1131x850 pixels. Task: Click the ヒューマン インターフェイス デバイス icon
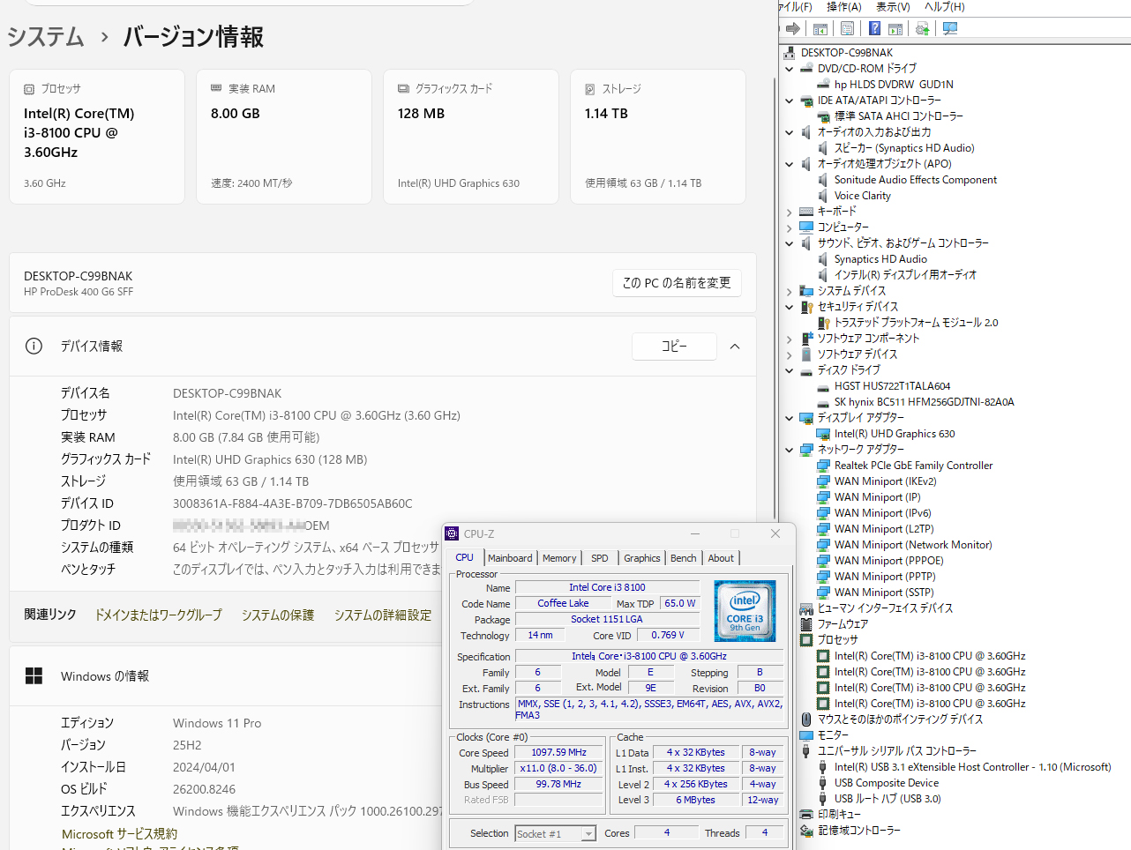tap(806, 608)
